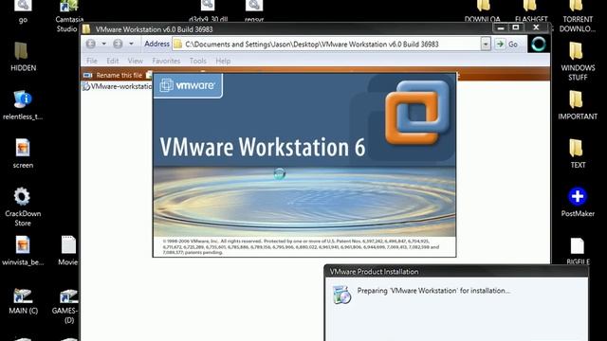
Task: Open the Address bar dropdown arrow
Action: pos(486,45)
